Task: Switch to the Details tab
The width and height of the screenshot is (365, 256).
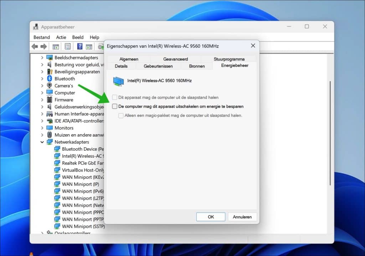Action: 121,66
